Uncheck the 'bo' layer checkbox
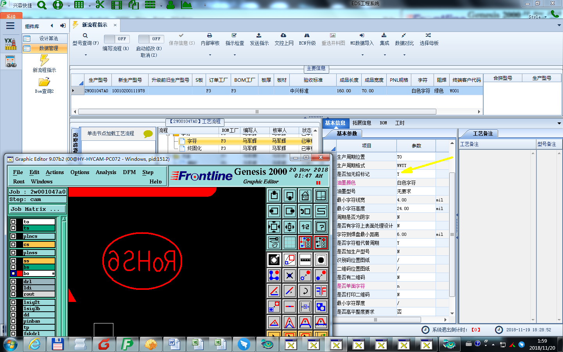 (14, 273)
